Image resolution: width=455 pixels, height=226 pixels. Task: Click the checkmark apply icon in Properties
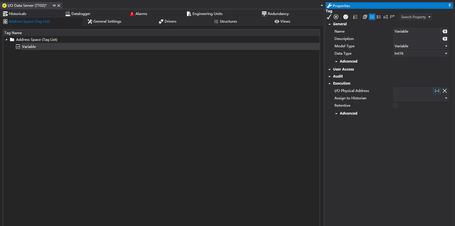329,17
